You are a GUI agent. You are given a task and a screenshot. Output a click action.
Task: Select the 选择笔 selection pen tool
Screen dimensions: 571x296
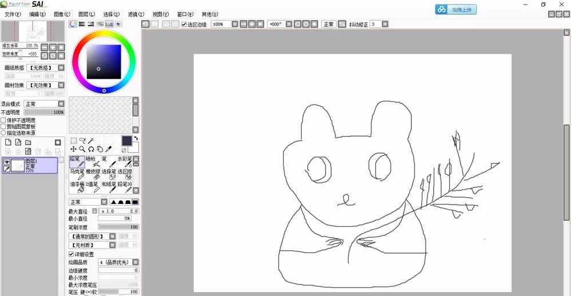point(109,174)
